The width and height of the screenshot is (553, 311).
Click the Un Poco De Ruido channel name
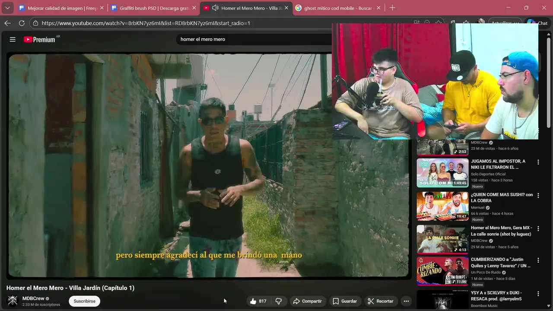[486, 273]
